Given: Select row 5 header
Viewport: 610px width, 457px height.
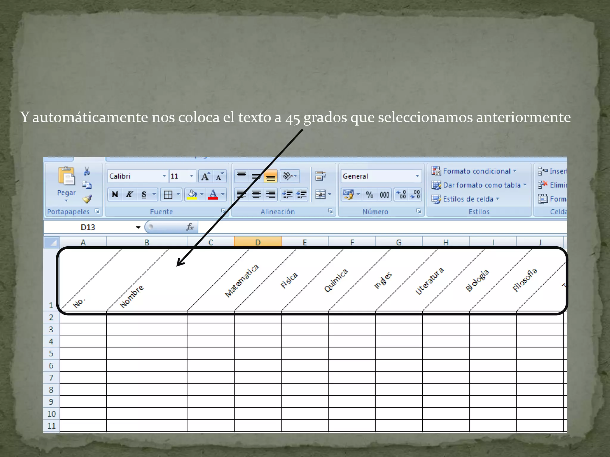Looking at the screenshot, I should pos(51,353).
